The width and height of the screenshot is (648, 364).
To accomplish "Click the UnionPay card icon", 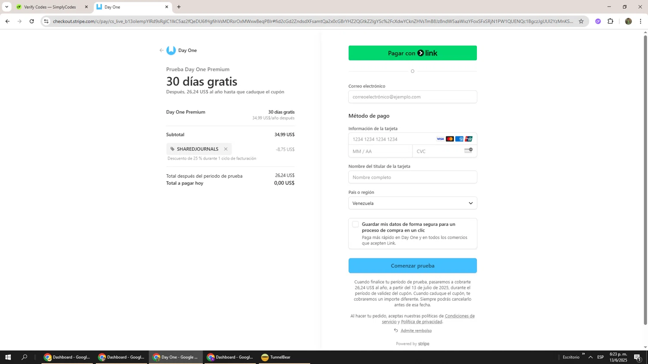I will click(x=469, y=139).
